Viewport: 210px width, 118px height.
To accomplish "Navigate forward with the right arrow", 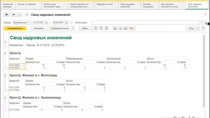I will click(19, 14).
